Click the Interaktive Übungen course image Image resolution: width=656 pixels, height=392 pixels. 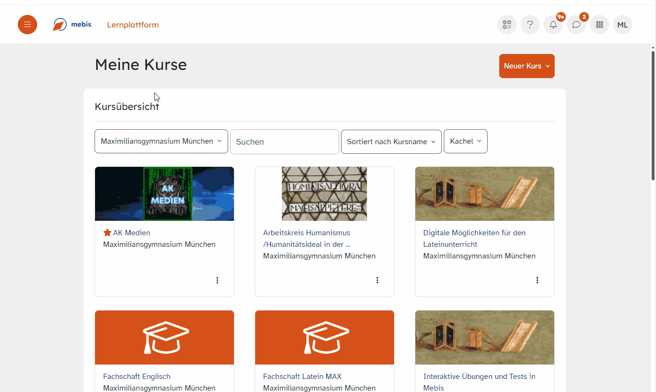tap(485, 338)
